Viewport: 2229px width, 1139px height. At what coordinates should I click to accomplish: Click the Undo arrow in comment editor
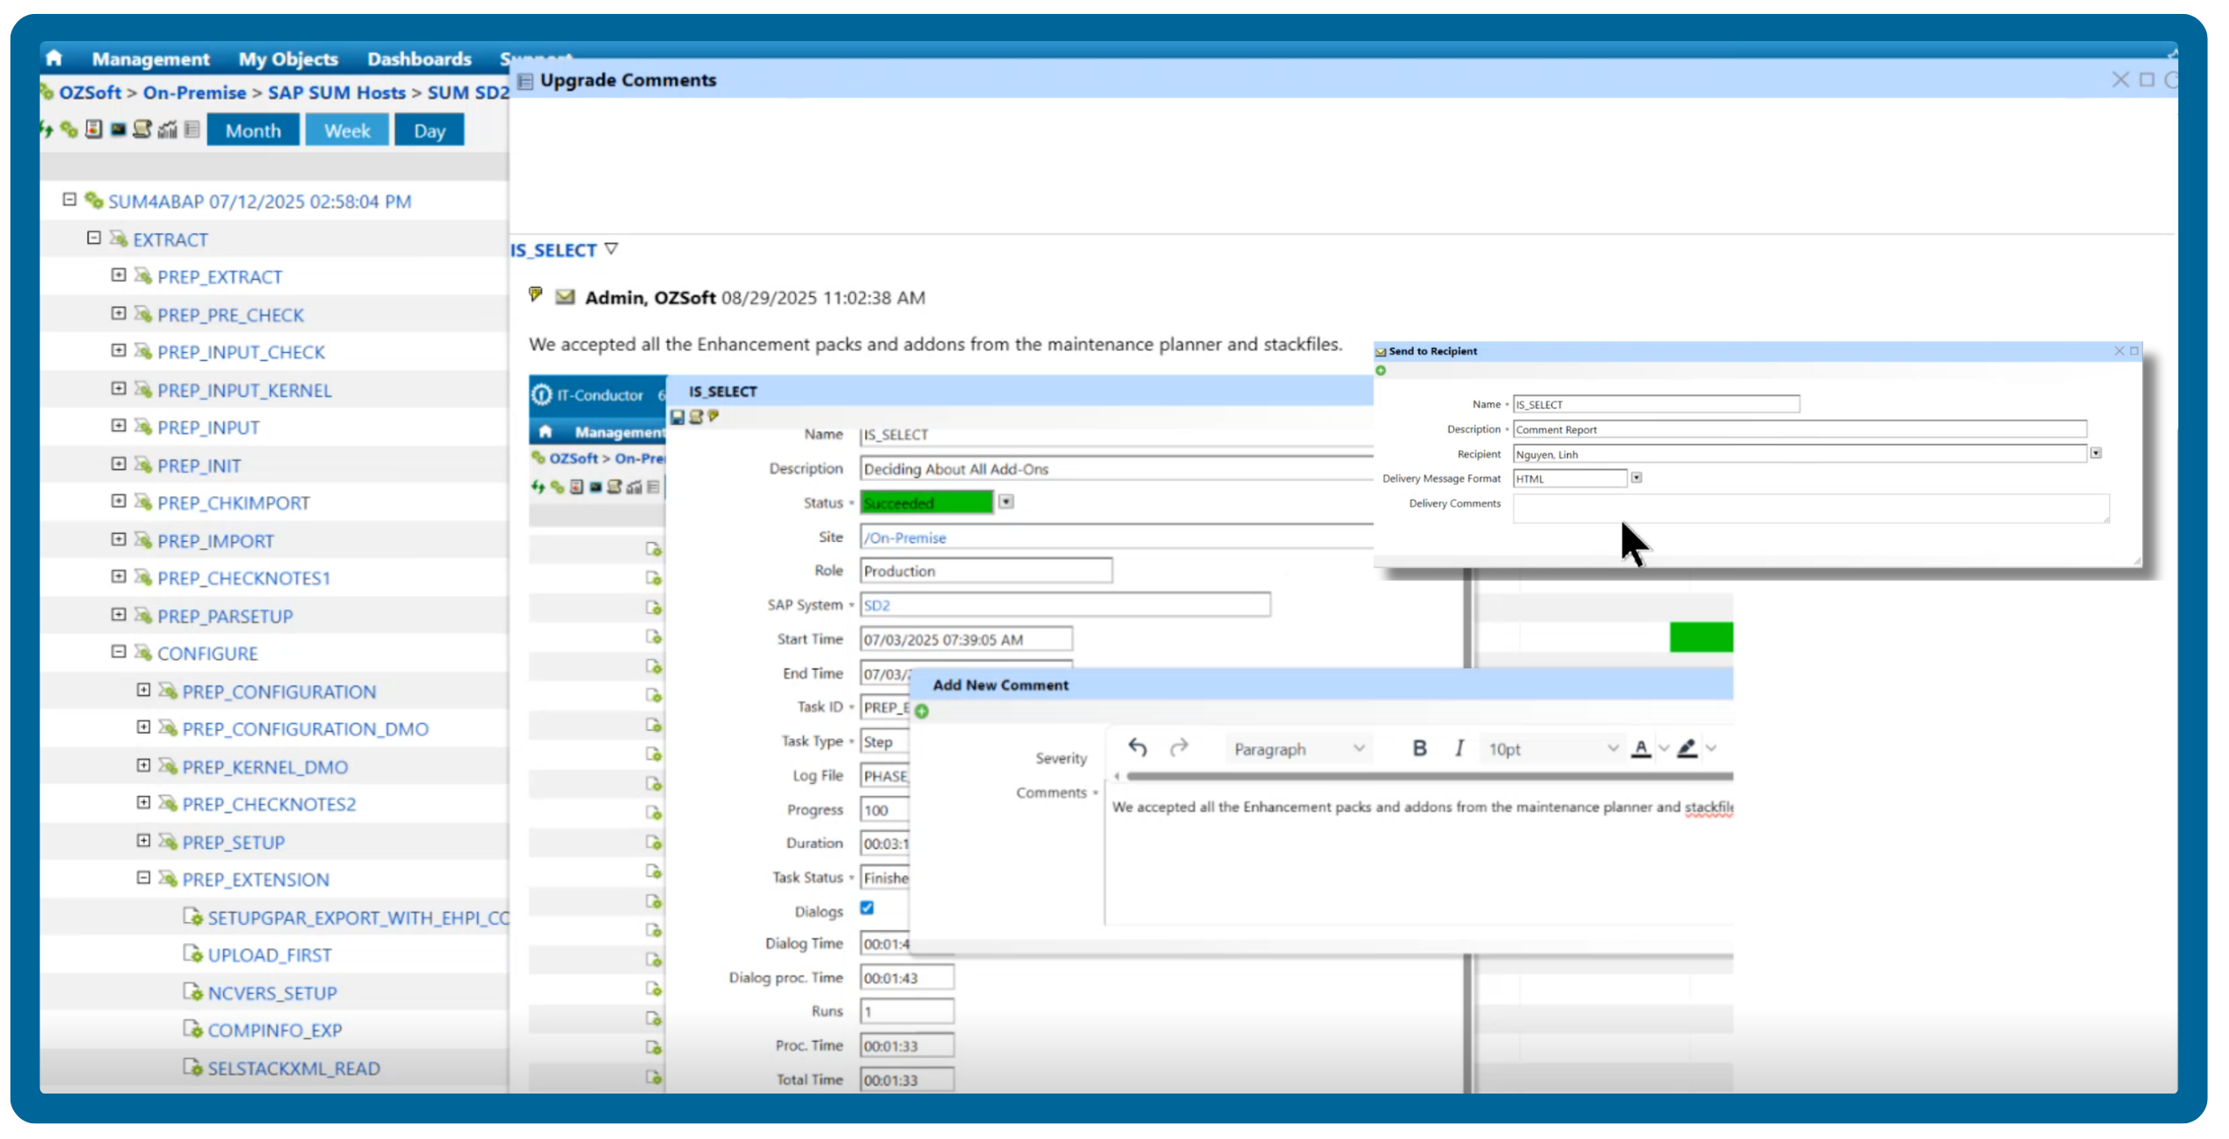(1137, 747)
